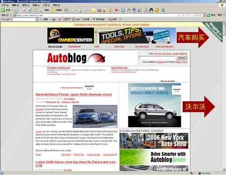
Task: Click the Google toolbar logo
Action: (x=5, y=19)
